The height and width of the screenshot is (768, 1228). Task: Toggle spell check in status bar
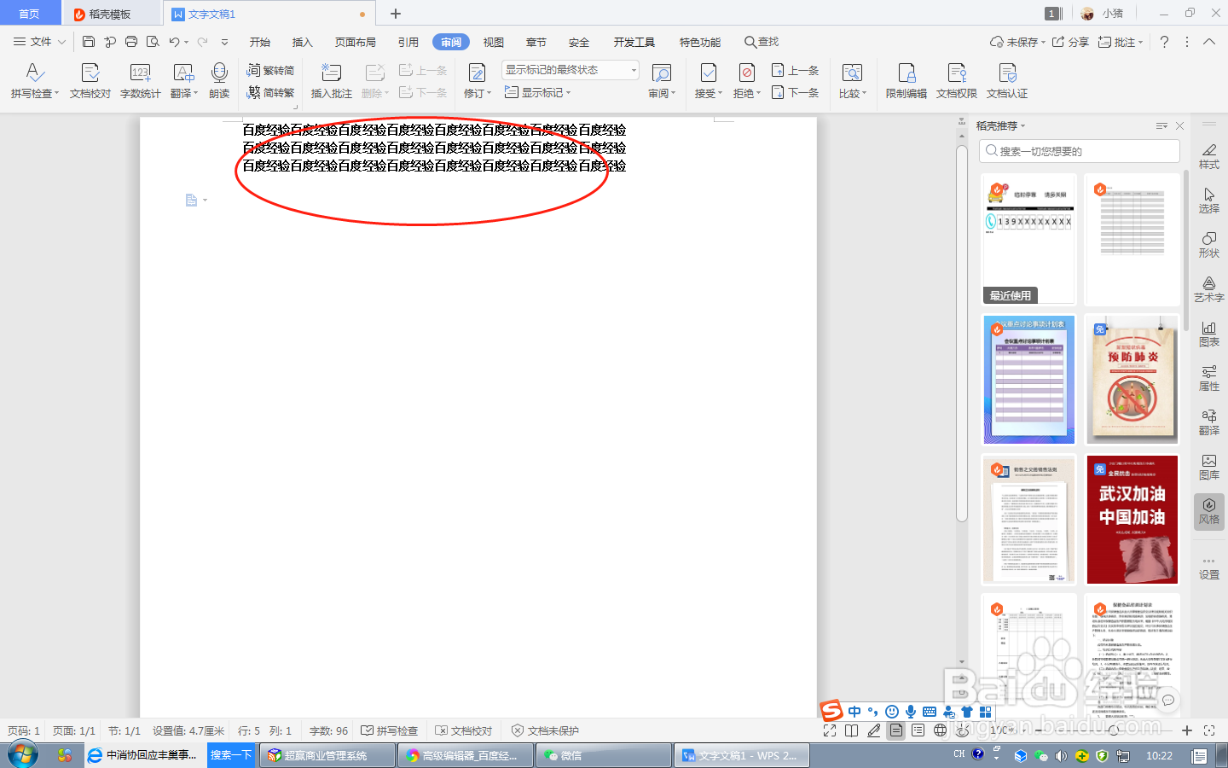tap(390, 730)
